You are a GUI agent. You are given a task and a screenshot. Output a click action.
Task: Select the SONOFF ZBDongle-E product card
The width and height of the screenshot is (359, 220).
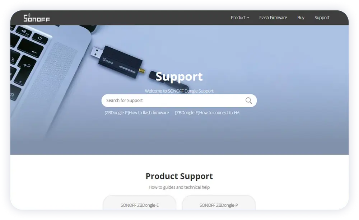(139, 203)
